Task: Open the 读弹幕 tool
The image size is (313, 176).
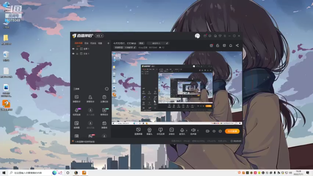Action: tap(76, 125)
